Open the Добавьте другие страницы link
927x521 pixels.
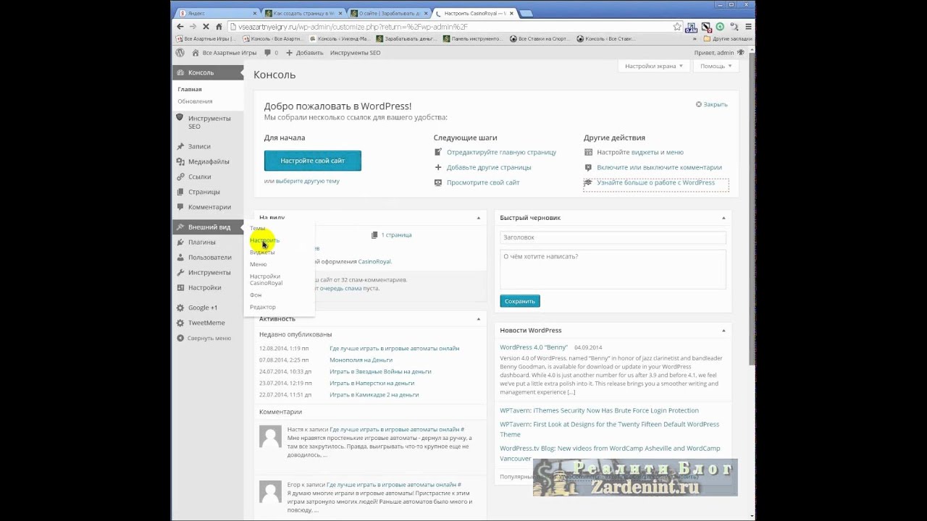489,167
